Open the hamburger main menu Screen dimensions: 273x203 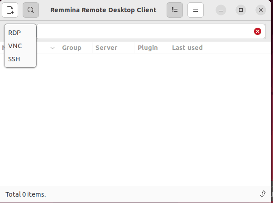coord(196,10)
